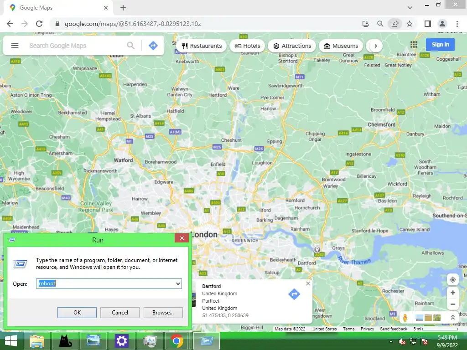Image resolution: width=467 pixels, height=350 pixels.
Task: Click the taskbar clock showing 5:49 PM
Action: pyautogui.click(x=447, y=338)
